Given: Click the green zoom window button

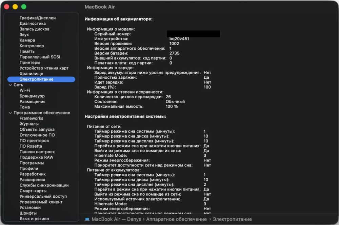Looking at the screenshot, I should pos(24,7).
